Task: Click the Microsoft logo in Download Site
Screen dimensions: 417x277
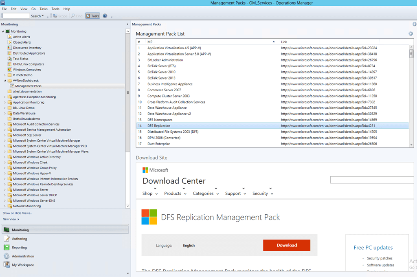Action: [155, 170]
